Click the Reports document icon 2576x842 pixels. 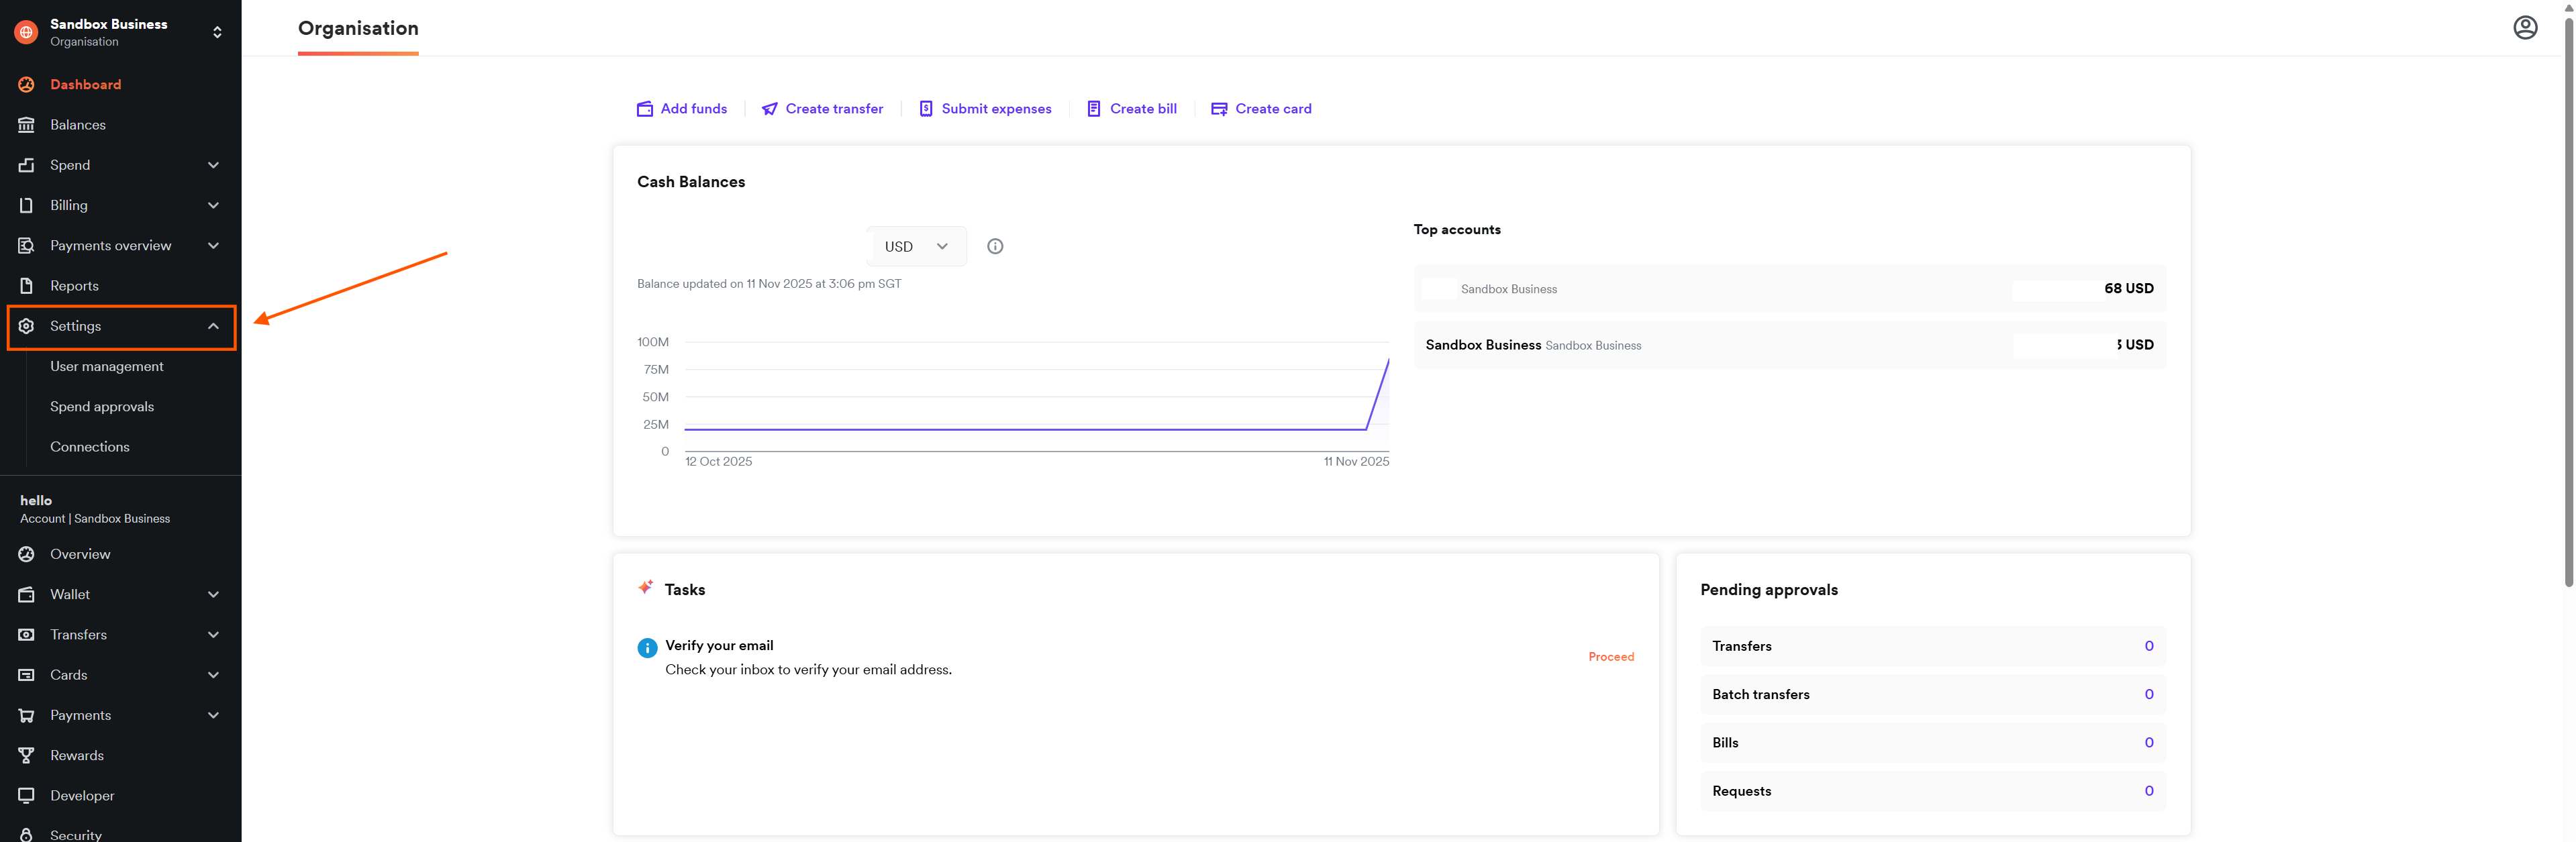27,286
